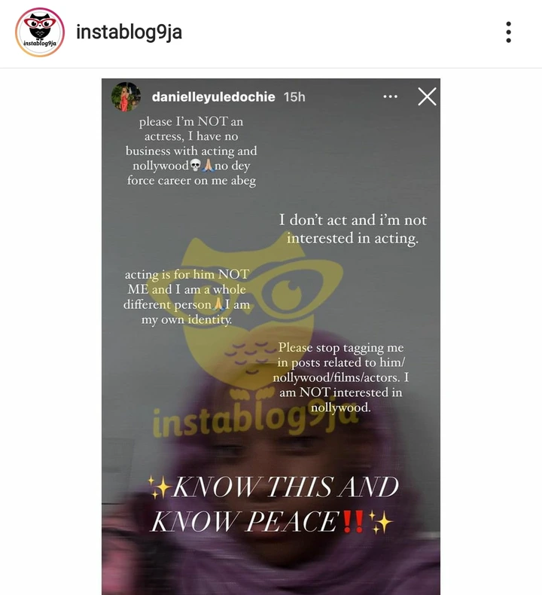This screenshot has width=542, height=595.
Task: Click the sparkles emoji after KNOW PEACE
Action: pos(380,522)
